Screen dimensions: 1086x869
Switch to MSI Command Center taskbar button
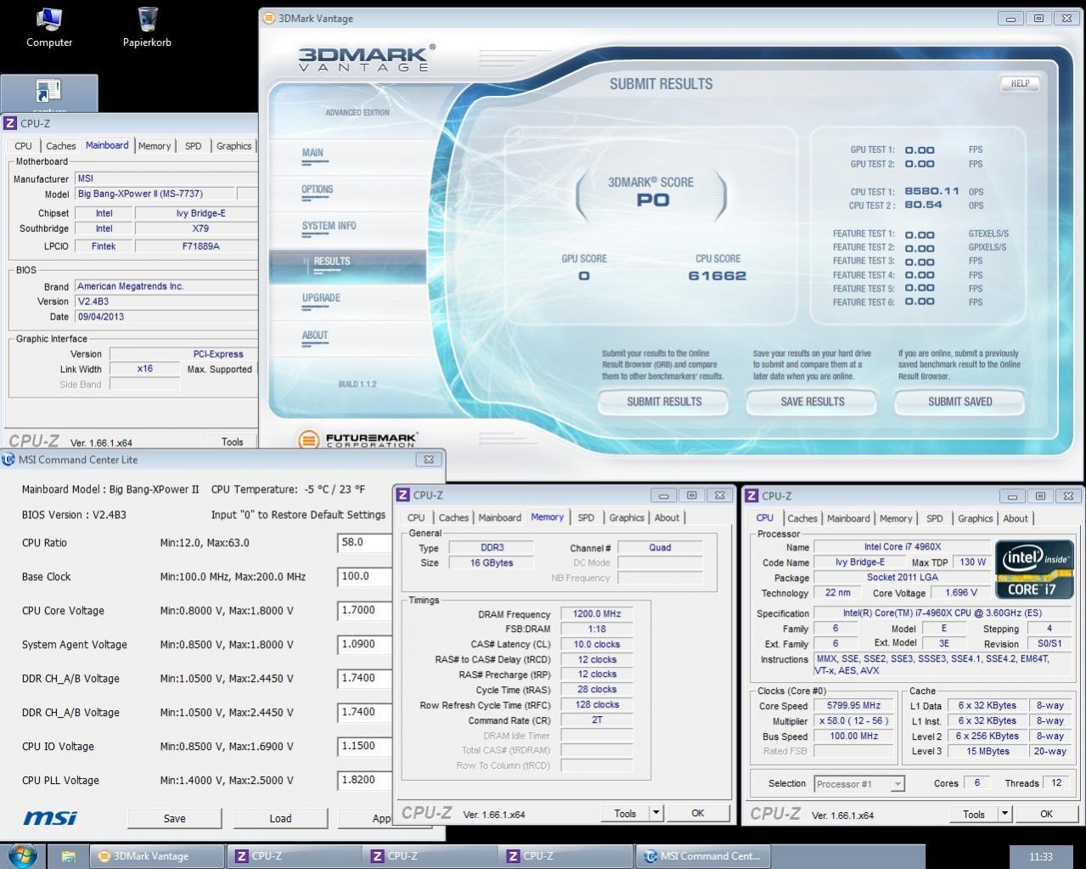(x=703, y=856)
